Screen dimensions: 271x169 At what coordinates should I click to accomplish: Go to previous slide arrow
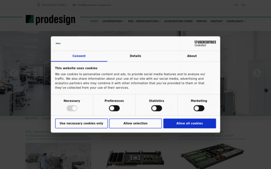coord(14,73)
